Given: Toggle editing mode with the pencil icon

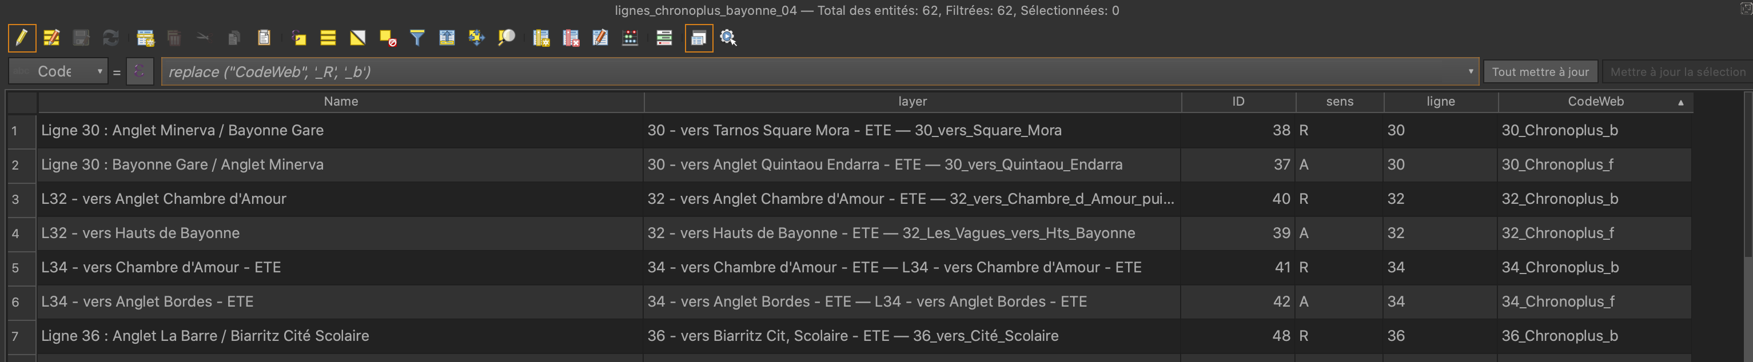Looking at the screenshot, I should [x=22, y=38].
